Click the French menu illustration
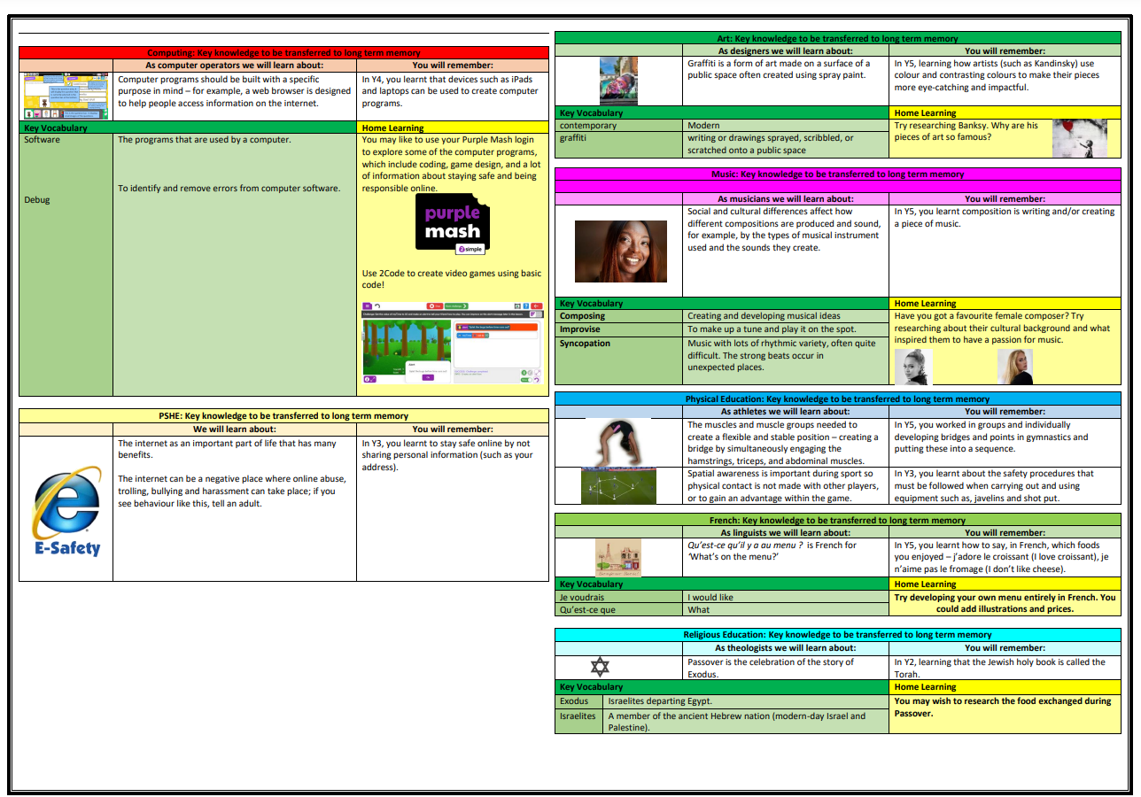 click(x=618, y=558)
